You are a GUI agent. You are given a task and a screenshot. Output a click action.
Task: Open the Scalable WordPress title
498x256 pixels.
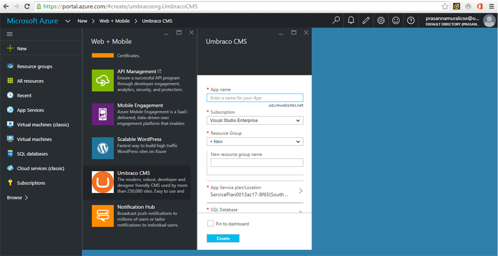pyautogui.click(x=140, y=139)
